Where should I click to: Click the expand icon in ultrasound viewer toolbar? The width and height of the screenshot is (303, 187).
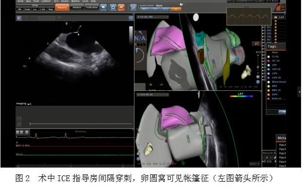click(x=131, y=18)
